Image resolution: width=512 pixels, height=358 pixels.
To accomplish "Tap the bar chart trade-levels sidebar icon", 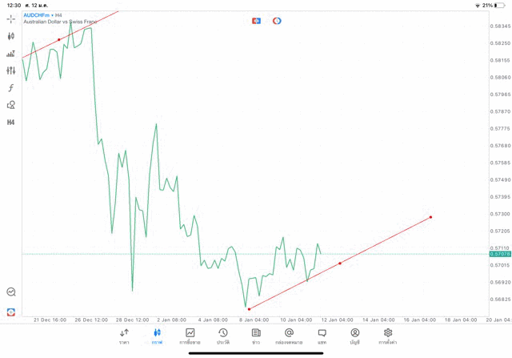I will 11,54.
